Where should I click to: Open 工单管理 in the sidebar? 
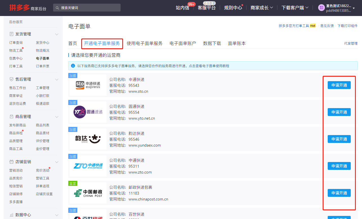(x=42, y=88)
